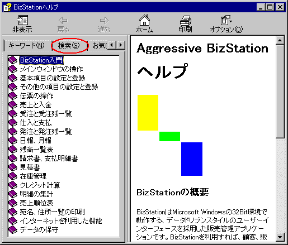288x245 pixels.
Task: Click the book icon beside 在庫管理
Action: coord(13,176)
